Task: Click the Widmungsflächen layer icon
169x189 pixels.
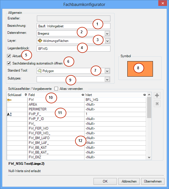Action: click(x=40, y=41)
